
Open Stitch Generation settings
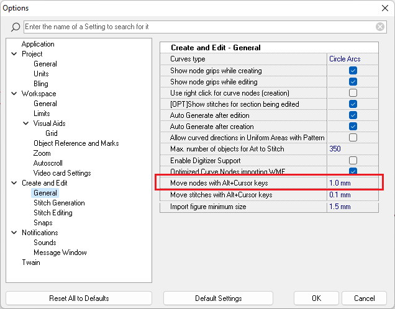pyautogui.click(x=59, y=203)
